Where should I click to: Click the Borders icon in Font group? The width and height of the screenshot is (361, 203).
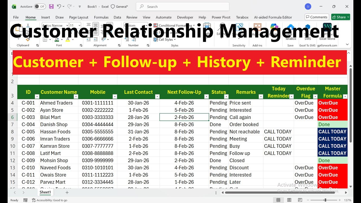[x=44, y=39]
